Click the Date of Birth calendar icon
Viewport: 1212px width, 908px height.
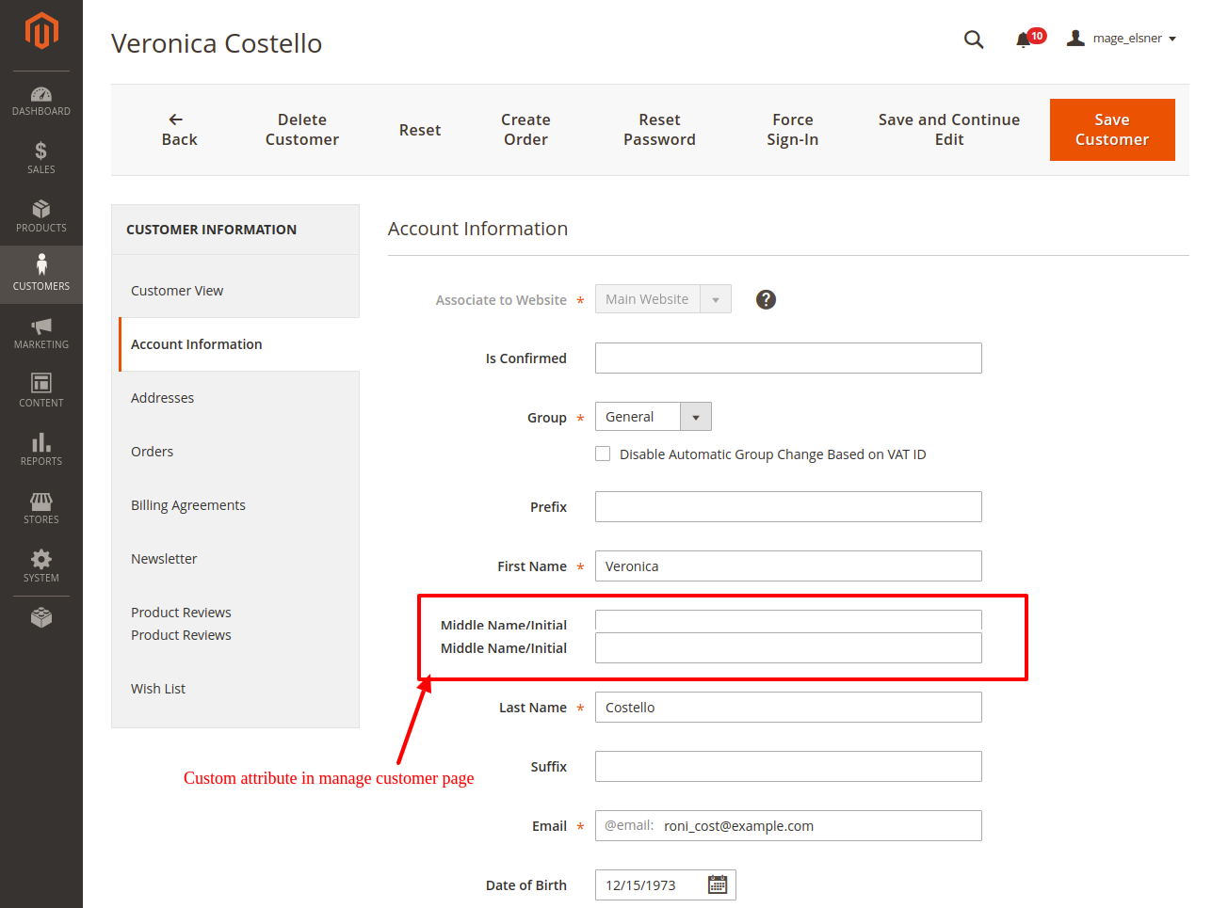(718, 884)
